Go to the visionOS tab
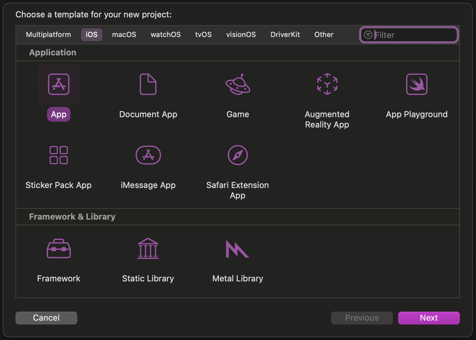 pyautogui.click(x=241, y=35)
